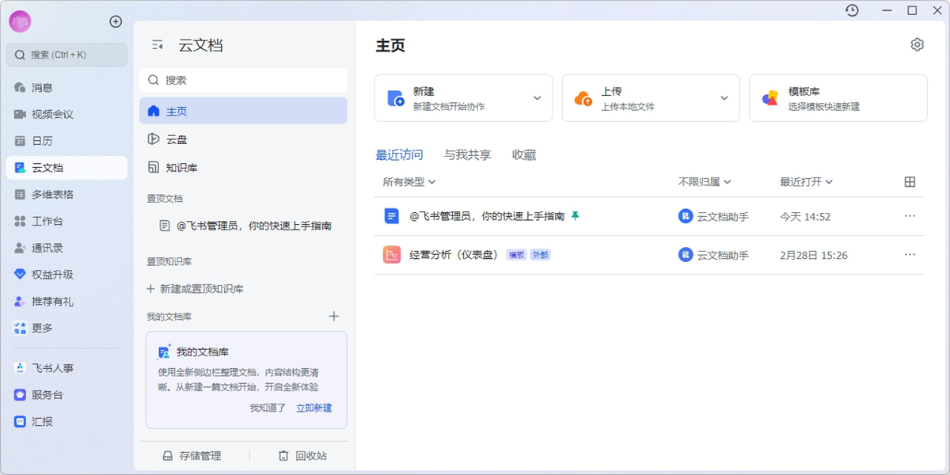Click 新建 new document card
Viewport: 950px width, 475px height.
pyautogui.click(x=463, y=98)
